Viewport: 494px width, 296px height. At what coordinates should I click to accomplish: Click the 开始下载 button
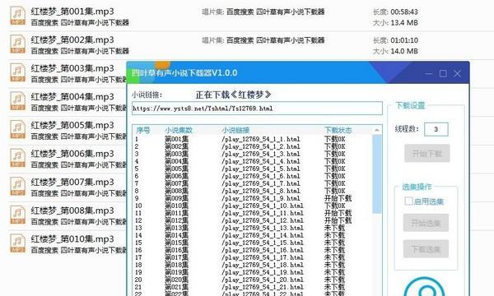pos(426,154)
